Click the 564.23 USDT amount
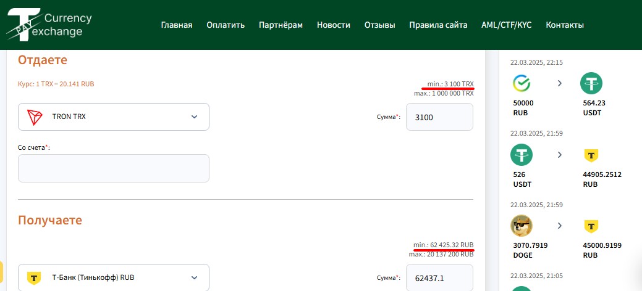642x291 pixels. 594,108
